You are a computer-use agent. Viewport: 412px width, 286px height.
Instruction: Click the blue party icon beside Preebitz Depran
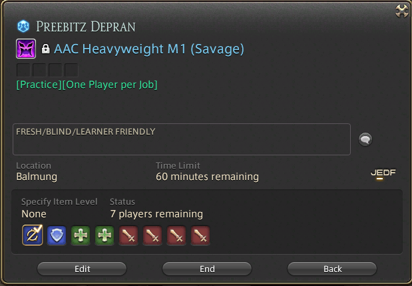pyautogui.click(x=23, y=26)
